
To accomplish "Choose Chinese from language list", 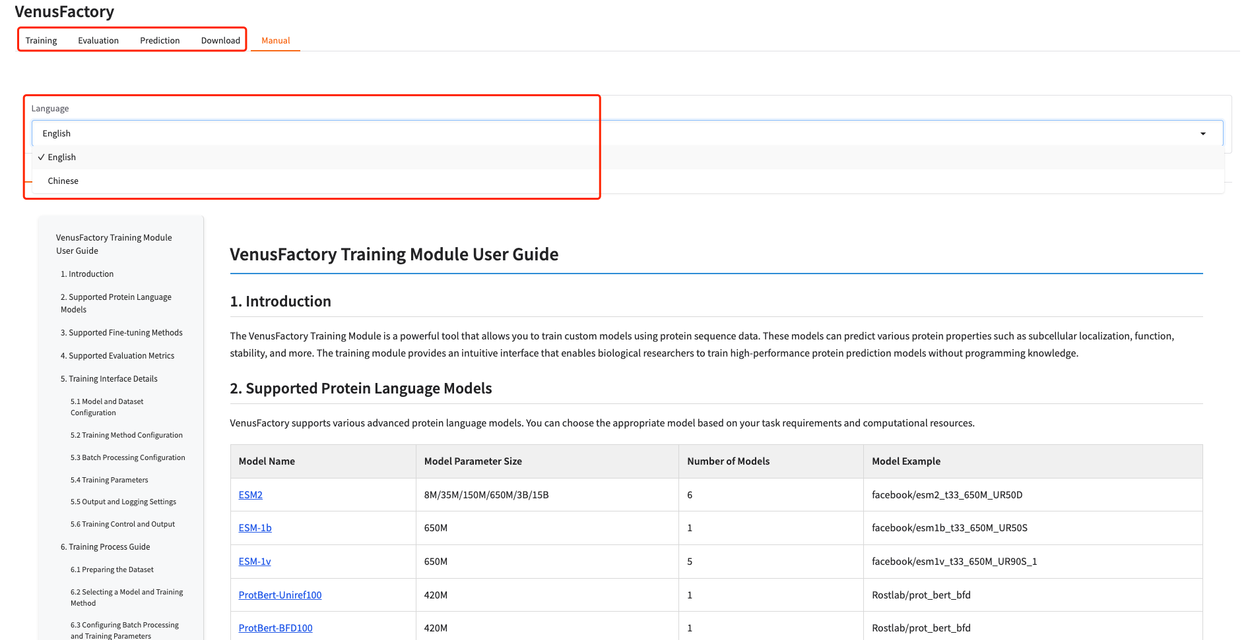I will tap(627, 181).
